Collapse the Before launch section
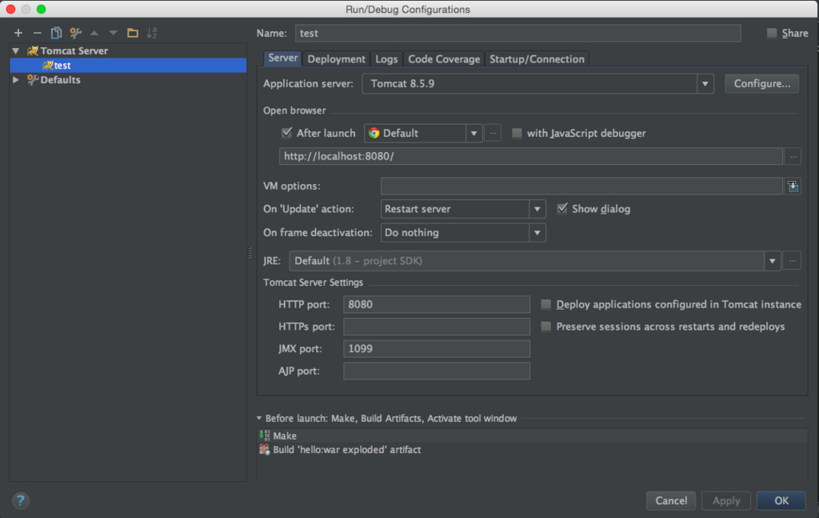Screen dimensions: 819x518 (259, 418)
